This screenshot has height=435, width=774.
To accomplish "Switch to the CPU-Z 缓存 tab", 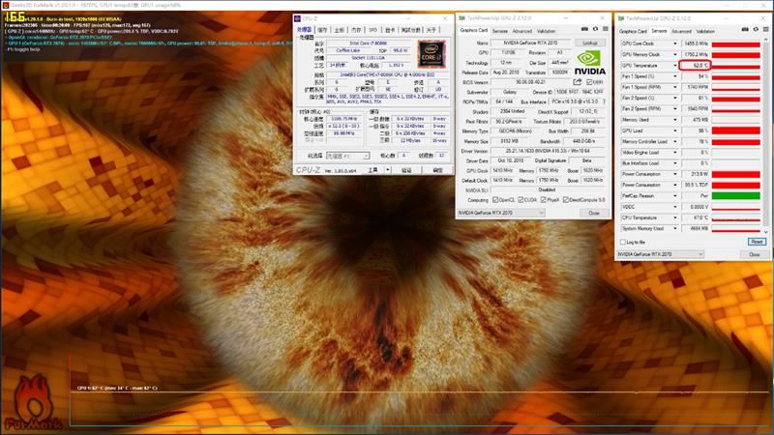I will click(x=322, y=30).
